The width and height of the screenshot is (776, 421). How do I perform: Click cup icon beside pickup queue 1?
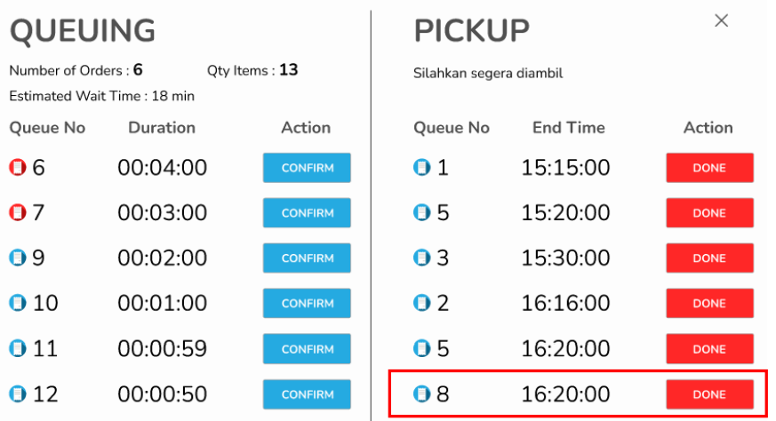[x=422, y=167]
